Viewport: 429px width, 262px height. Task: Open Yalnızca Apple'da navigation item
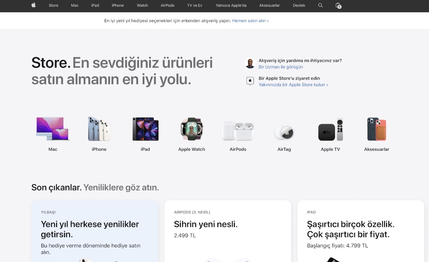(x=231, y=5)
